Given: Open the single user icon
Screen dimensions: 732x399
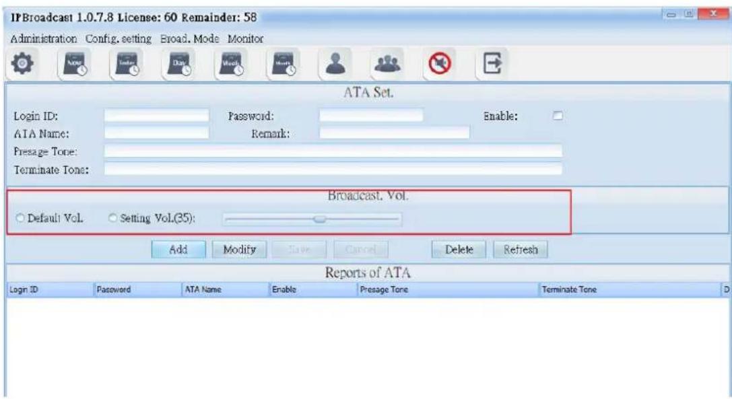Looking at the screenshot, I should point(335,63).
